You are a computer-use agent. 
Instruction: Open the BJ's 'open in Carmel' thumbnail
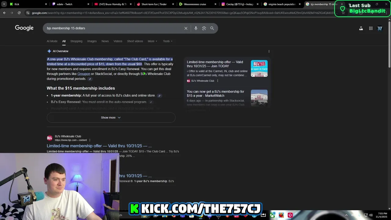(259, 68)
